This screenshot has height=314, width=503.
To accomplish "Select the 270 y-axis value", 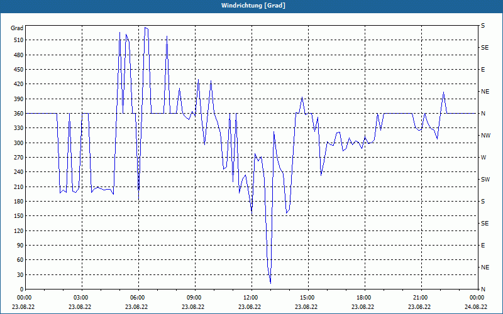I will pos(19,158).
